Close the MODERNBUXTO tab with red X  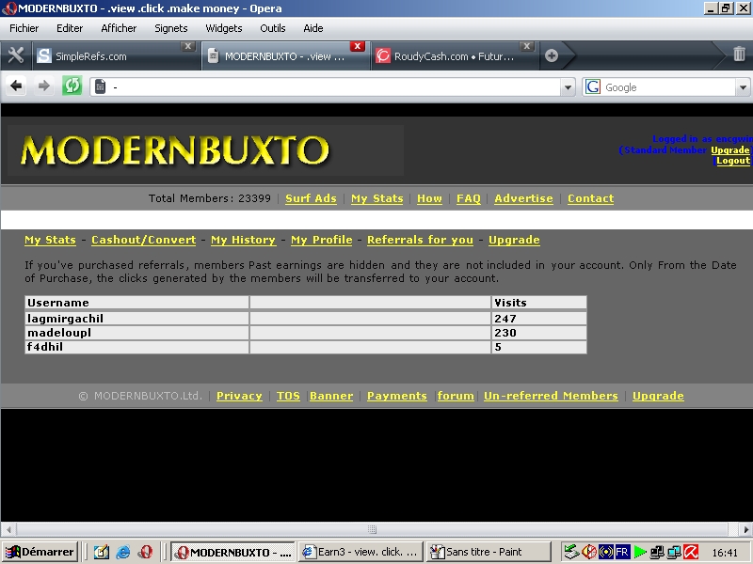(357, 46)
